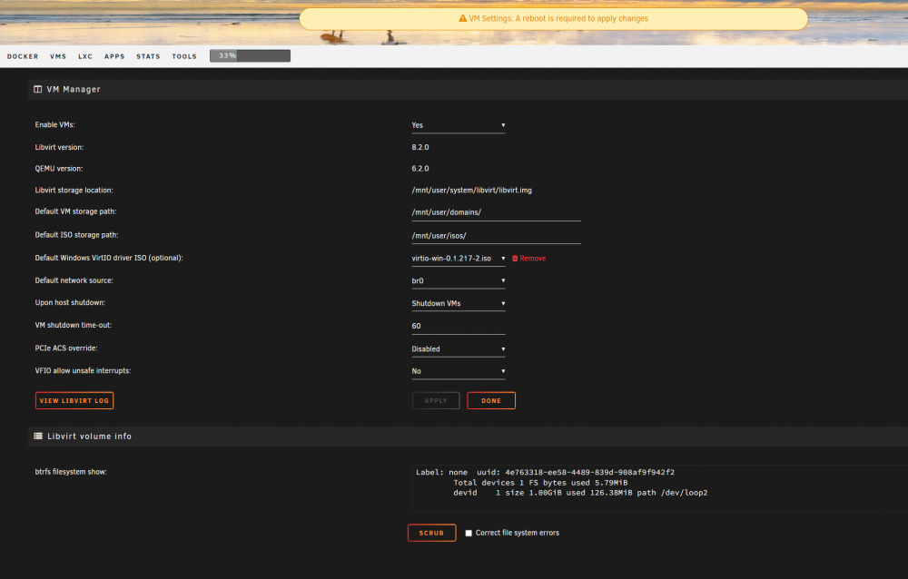Image resolution: width=908 pixels, height=579 pixels.
Task: Click the 33% progress bar
Action: pos(251,55)
